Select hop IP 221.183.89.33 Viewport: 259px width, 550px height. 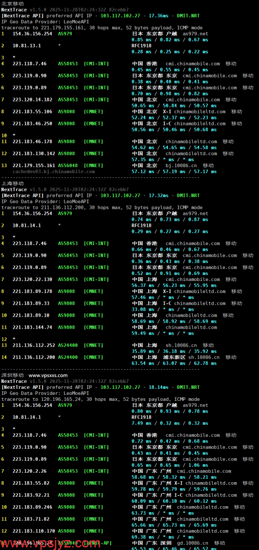[x=31, y=303]
